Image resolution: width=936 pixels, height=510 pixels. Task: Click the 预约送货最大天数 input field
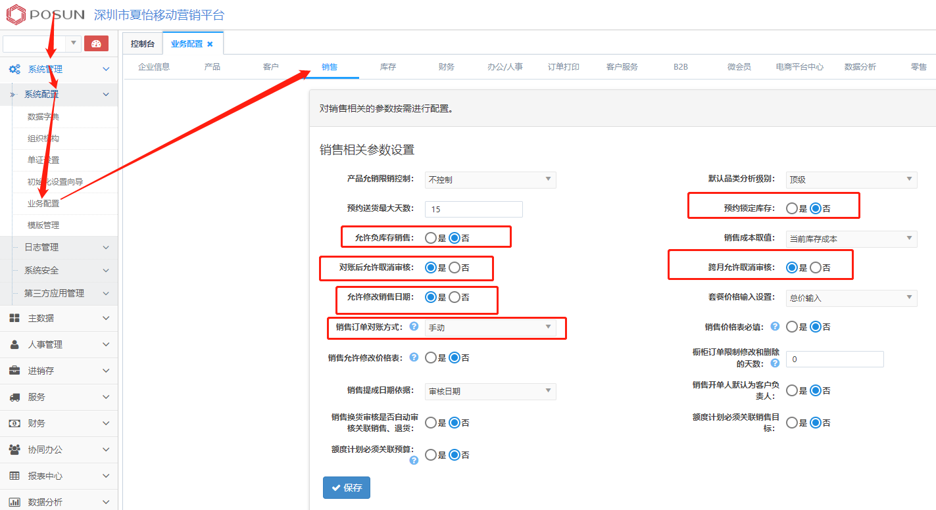coord(474,209)
